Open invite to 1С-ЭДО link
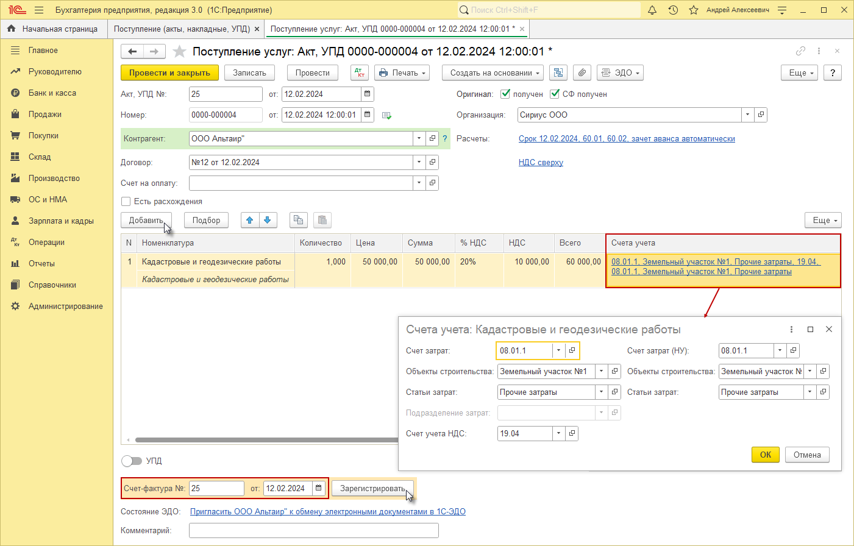 (x=328, y=511)
